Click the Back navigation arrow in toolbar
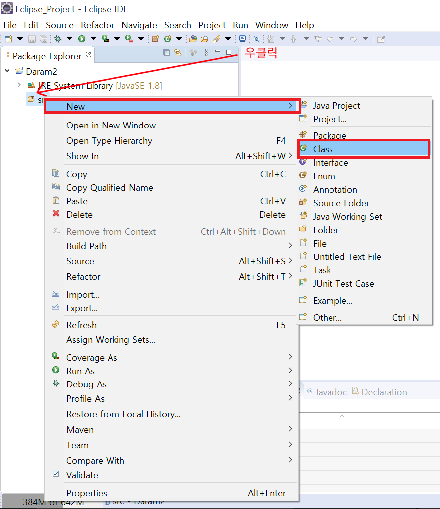440x509 pixels. (x=330, y=39)
